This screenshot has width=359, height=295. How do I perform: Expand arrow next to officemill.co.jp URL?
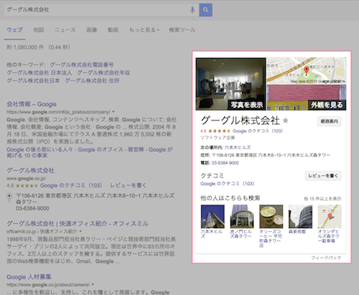tap(80, 231)
